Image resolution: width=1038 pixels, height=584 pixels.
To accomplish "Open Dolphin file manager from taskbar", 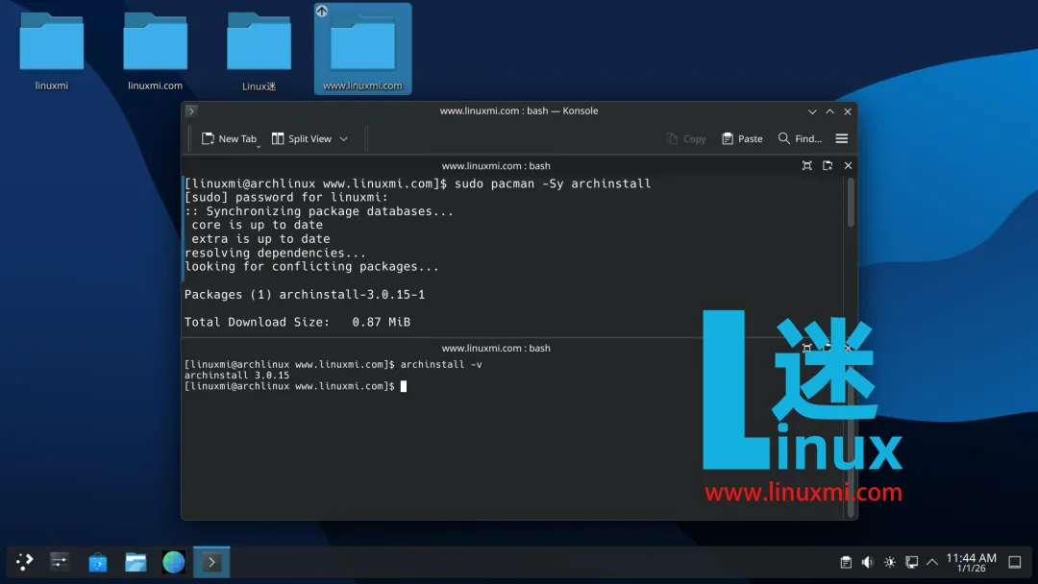I will pos(136,562).
